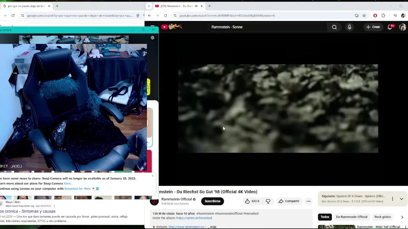Open Rammstein Official channel avatar
408x229 pixels.
pyautogui.click(x=154, y=201)
